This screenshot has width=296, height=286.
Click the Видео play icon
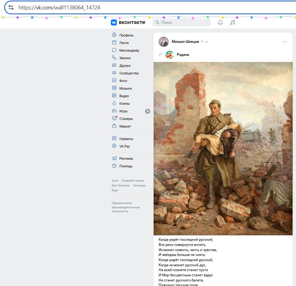(114, 96)
